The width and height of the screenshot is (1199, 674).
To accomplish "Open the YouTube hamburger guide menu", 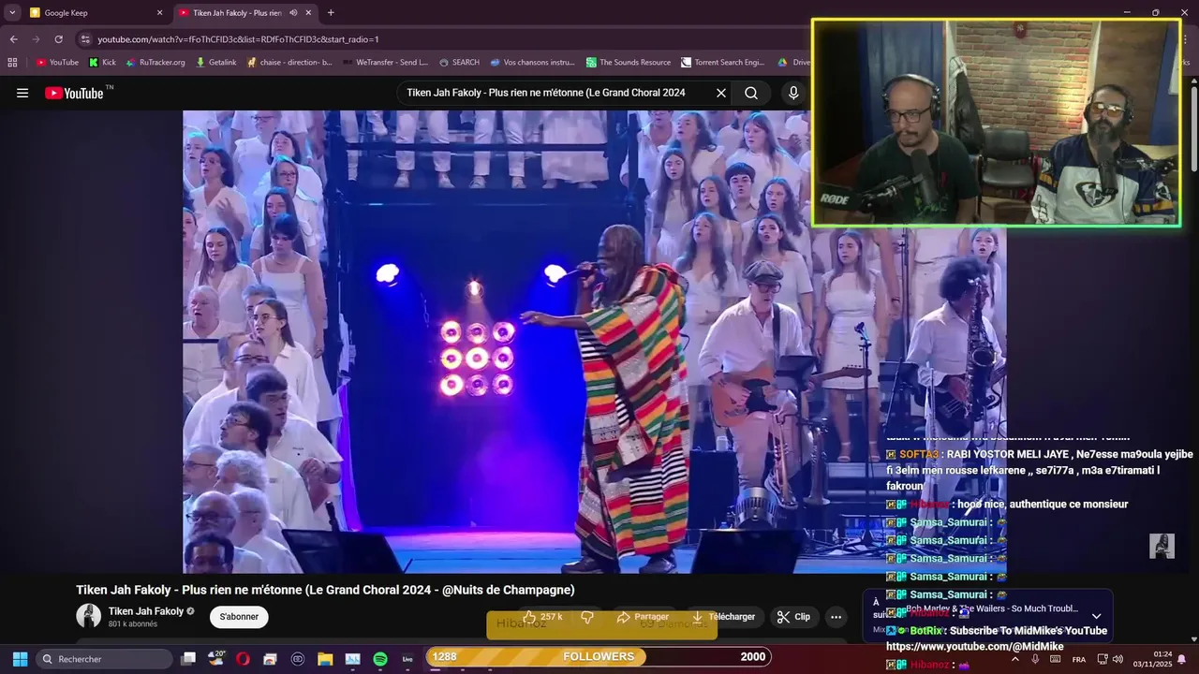I will (x=22, y=93).
